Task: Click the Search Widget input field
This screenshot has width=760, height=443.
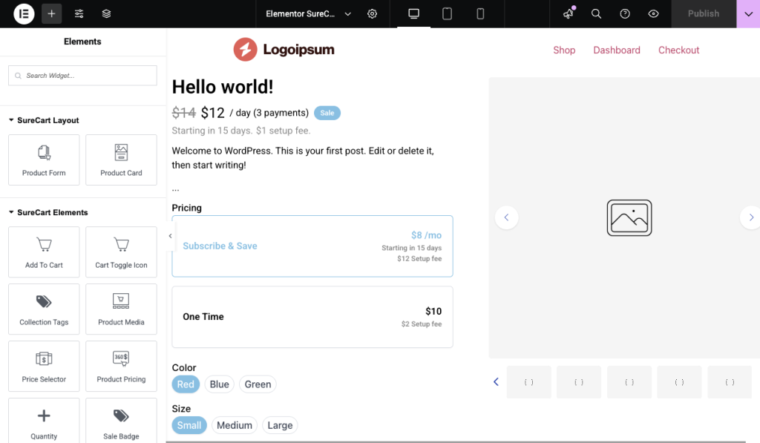Action: pyautogui.click(x=82, y=76)
